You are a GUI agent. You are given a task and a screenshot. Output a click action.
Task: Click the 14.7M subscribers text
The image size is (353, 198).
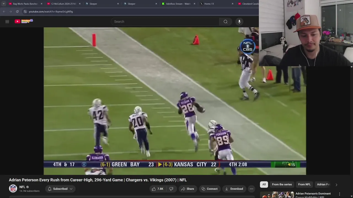click(29, 191)
